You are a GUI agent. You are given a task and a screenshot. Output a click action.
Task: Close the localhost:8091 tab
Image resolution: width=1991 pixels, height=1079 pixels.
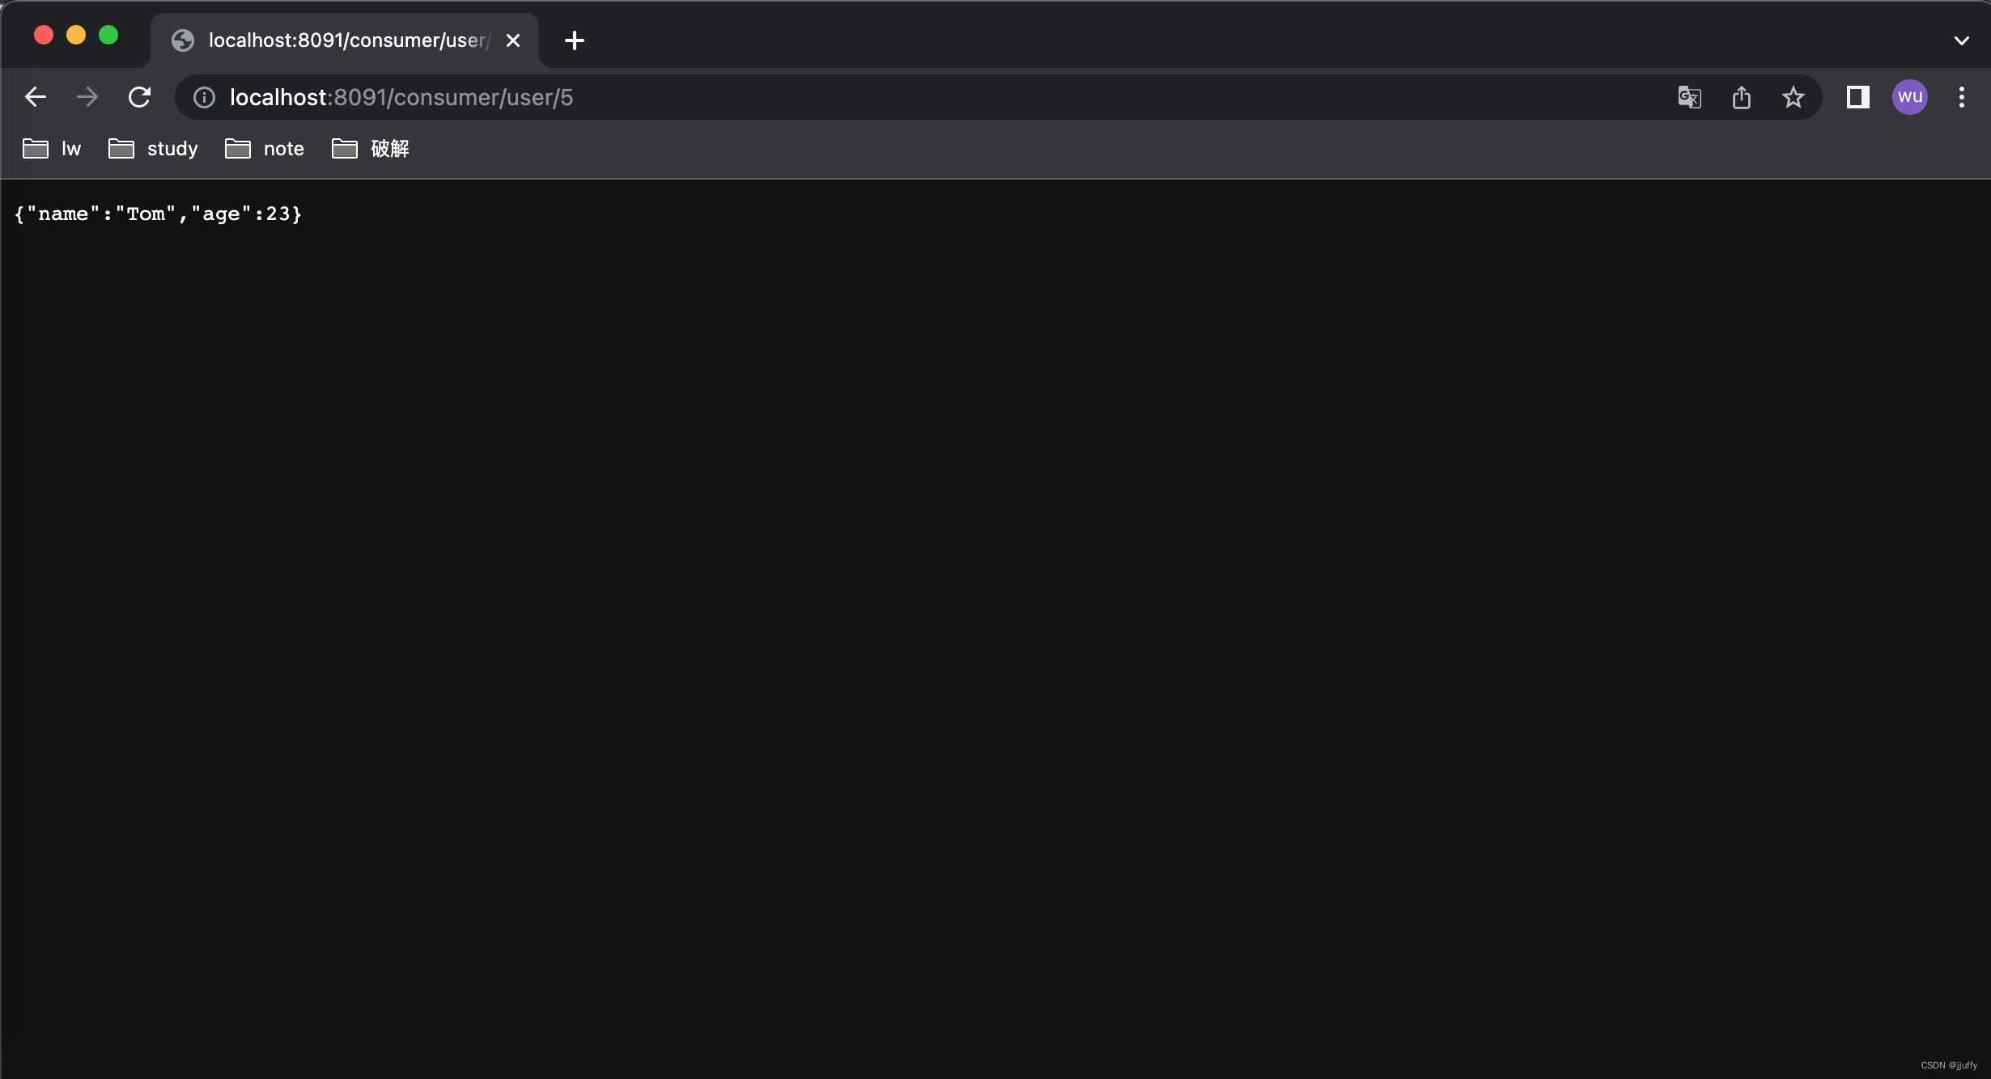(513, 40)
